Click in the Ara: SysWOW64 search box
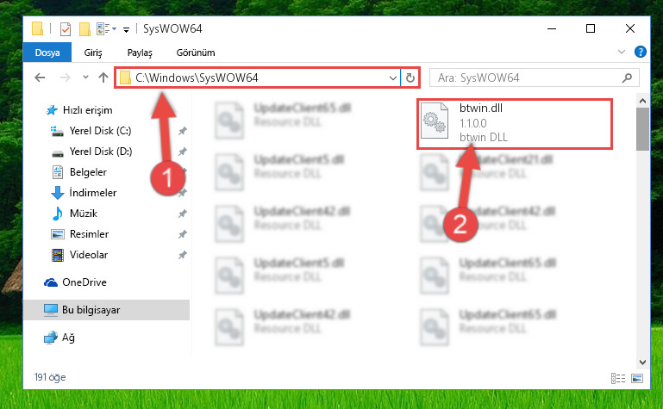The width and height of the screenshot is (663, 409). tap(528, 77)
